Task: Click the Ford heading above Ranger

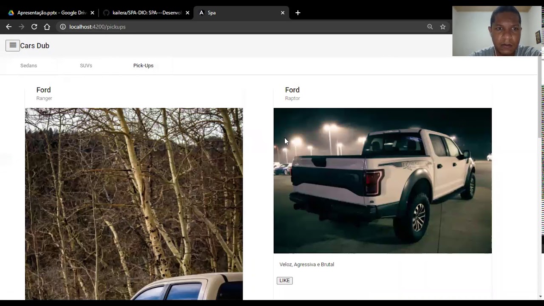Action: [43, 90]
